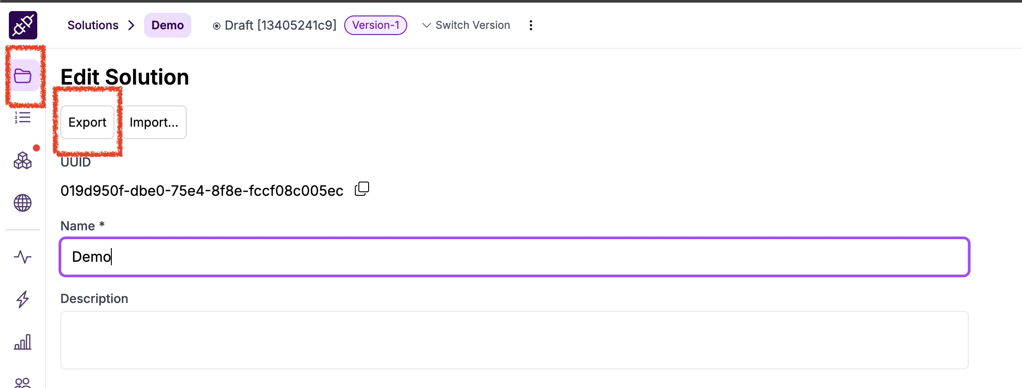The height and width of the screenshot is (388, 1022).
Task: Open the three-dot more options menu
Action: click(531, 25)
